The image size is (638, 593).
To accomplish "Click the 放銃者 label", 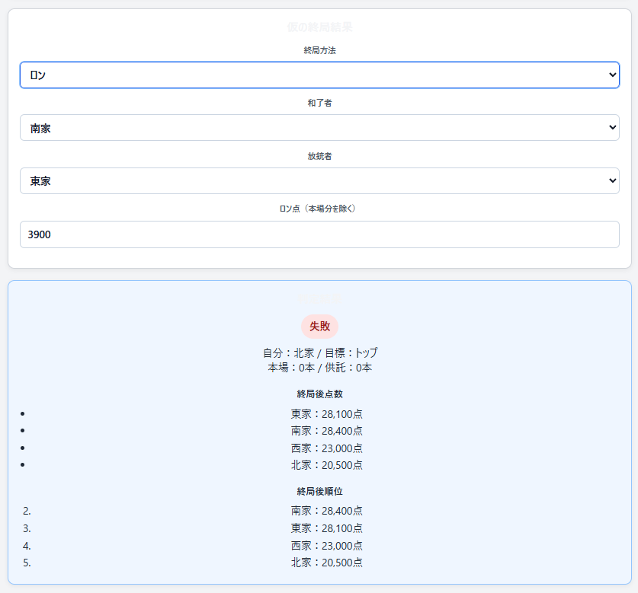I will (319, 156).
